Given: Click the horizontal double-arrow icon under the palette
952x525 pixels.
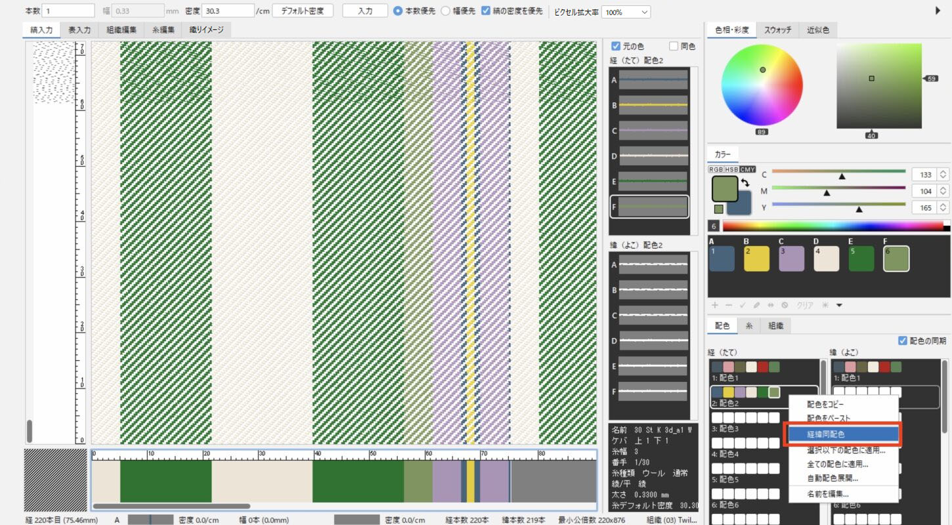Looking at the screenshot, I should tap(770, 305).
